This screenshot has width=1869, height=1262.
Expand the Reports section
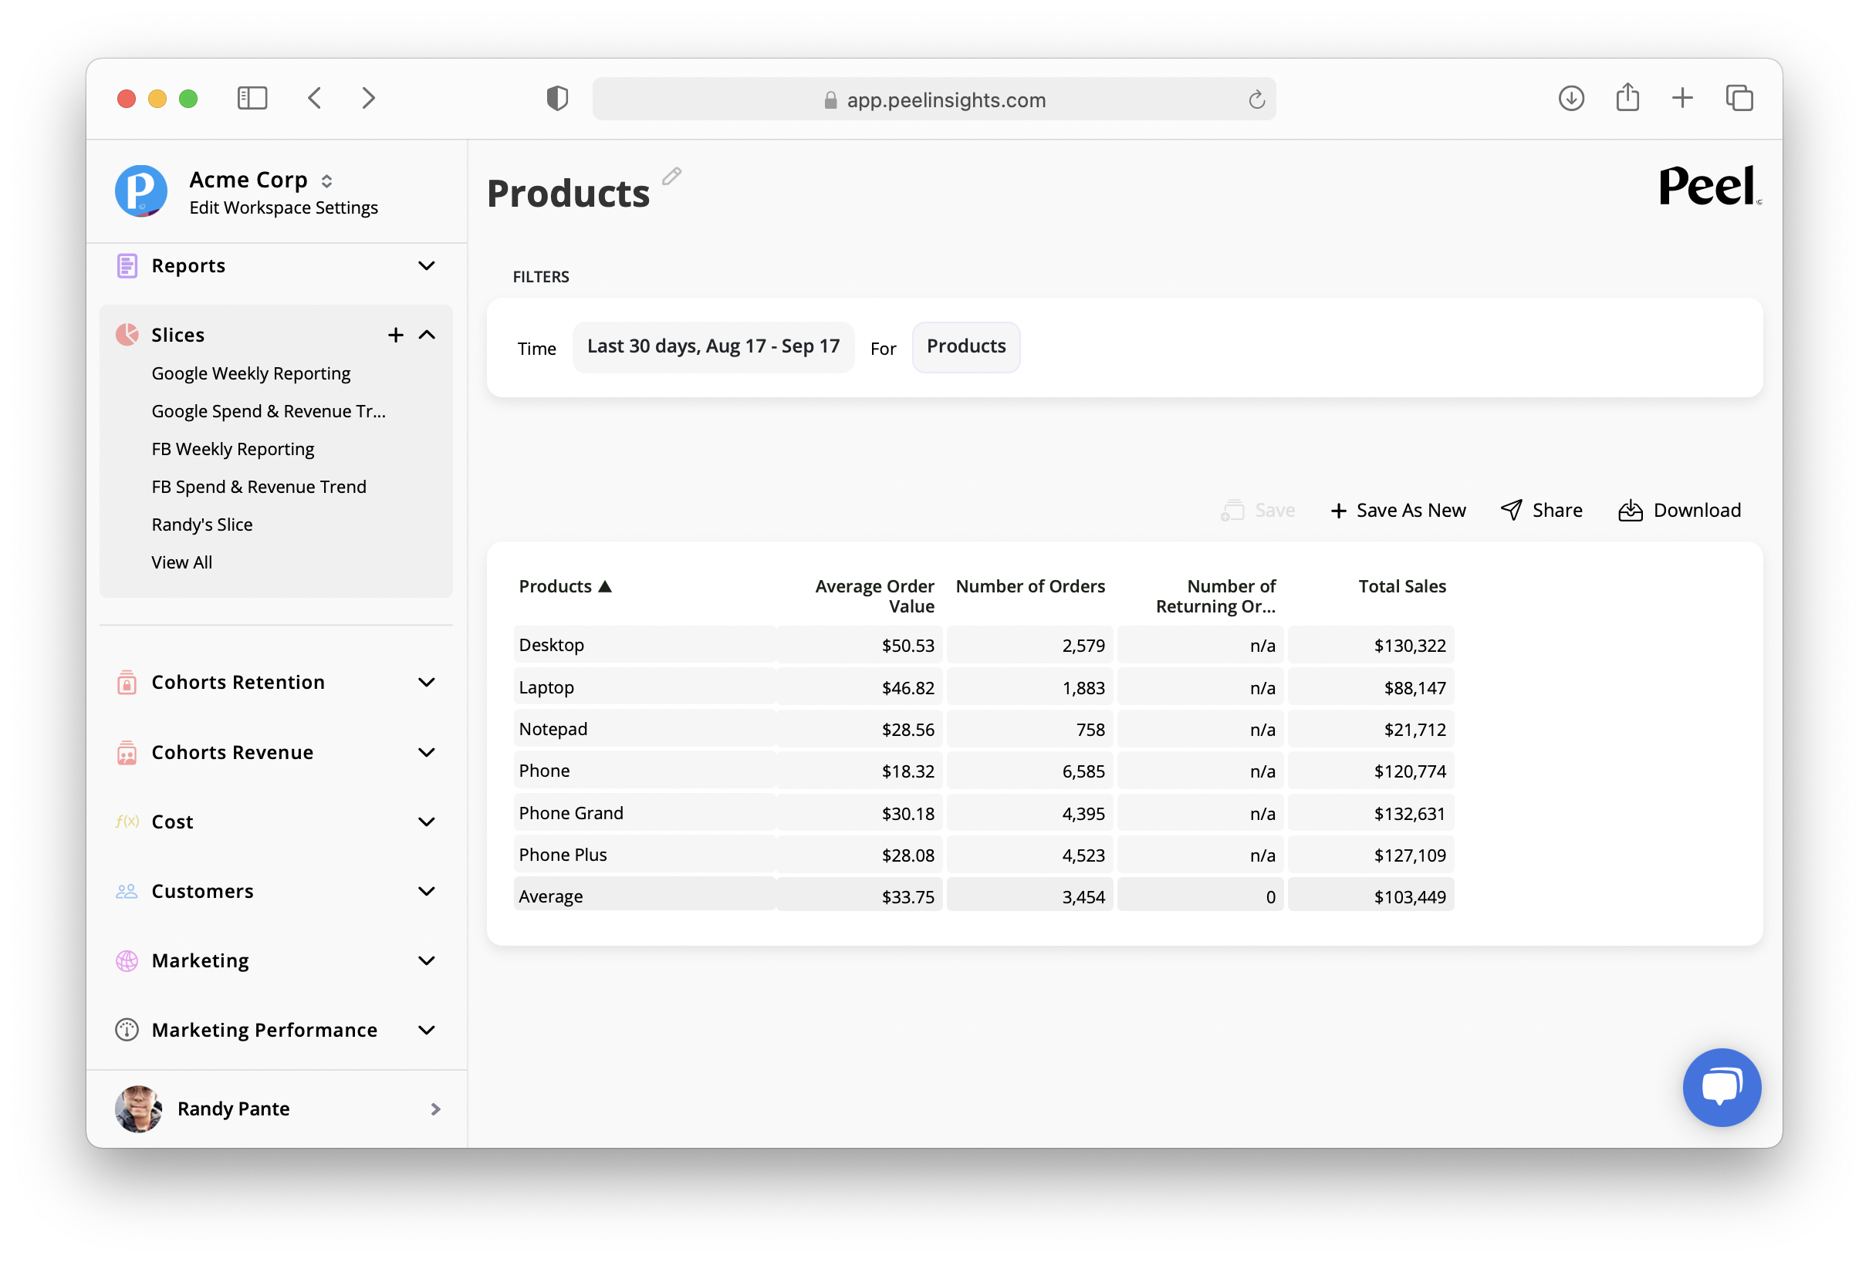click(426, 265)
